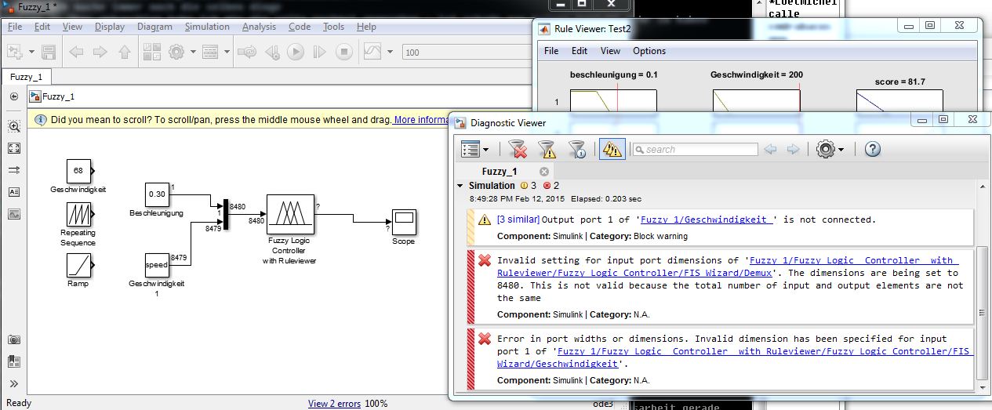
Task: Click the Zoom tool in the left palette
Action: 14,126
